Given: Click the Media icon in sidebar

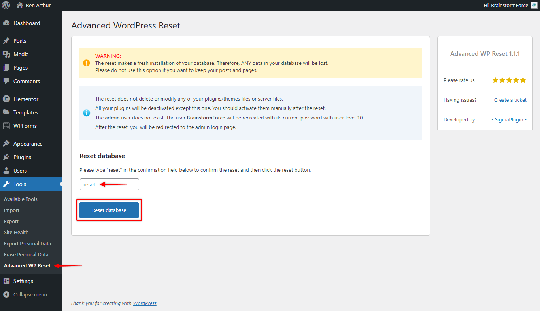Looking at the screenshot, I should pos(6,54).
